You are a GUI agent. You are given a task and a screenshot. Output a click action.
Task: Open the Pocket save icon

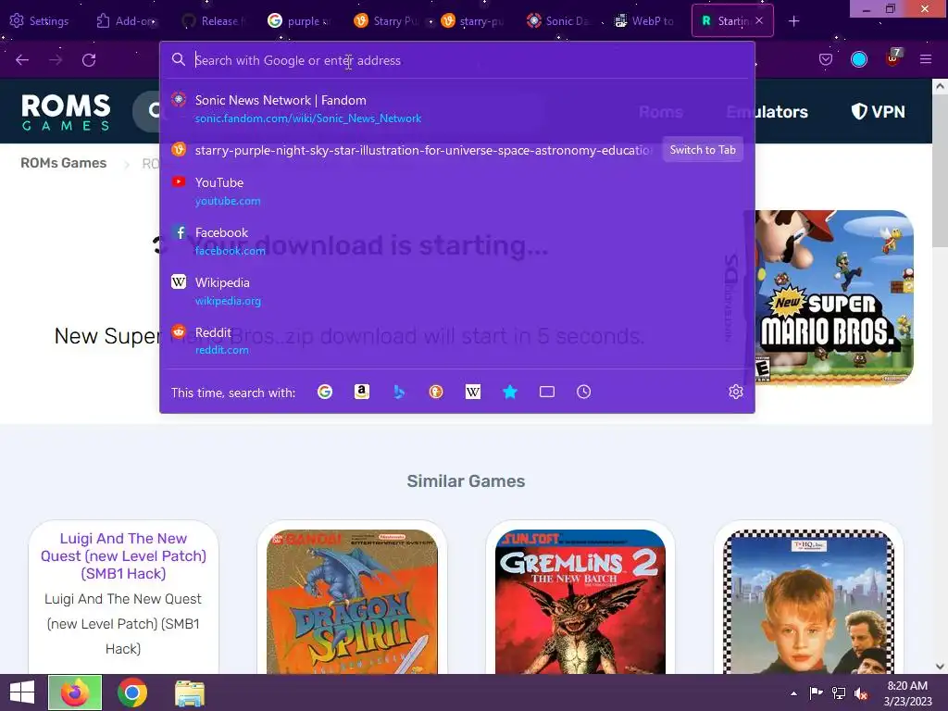825,59
